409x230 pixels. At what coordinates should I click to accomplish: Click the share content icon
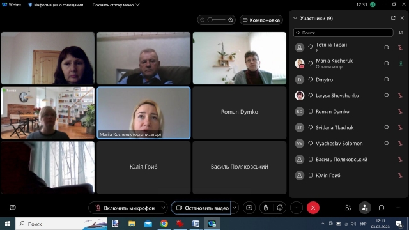pos(249,208)
